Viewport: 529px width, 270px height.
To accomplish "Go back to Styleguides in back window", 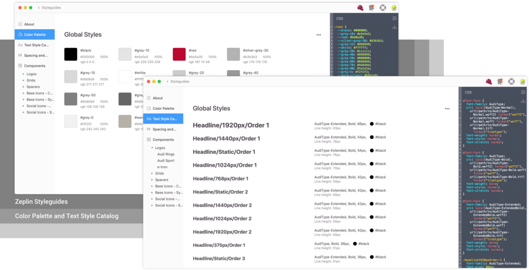I will pos(49,7).
